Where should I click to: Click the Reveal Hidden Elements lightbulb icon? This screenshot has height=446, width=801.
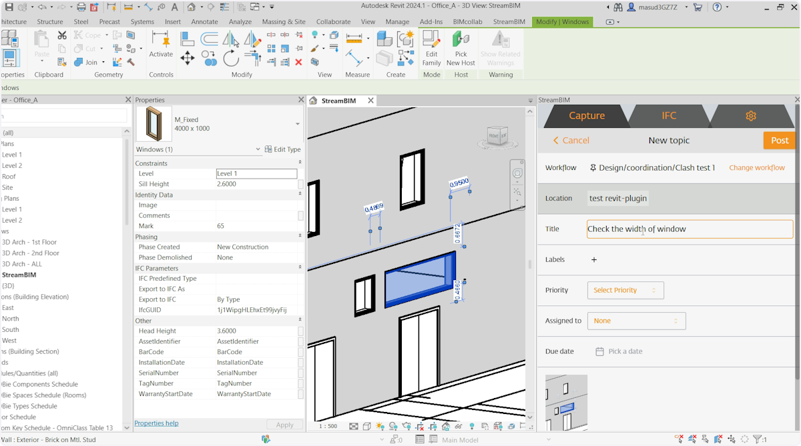click(472, 427)
